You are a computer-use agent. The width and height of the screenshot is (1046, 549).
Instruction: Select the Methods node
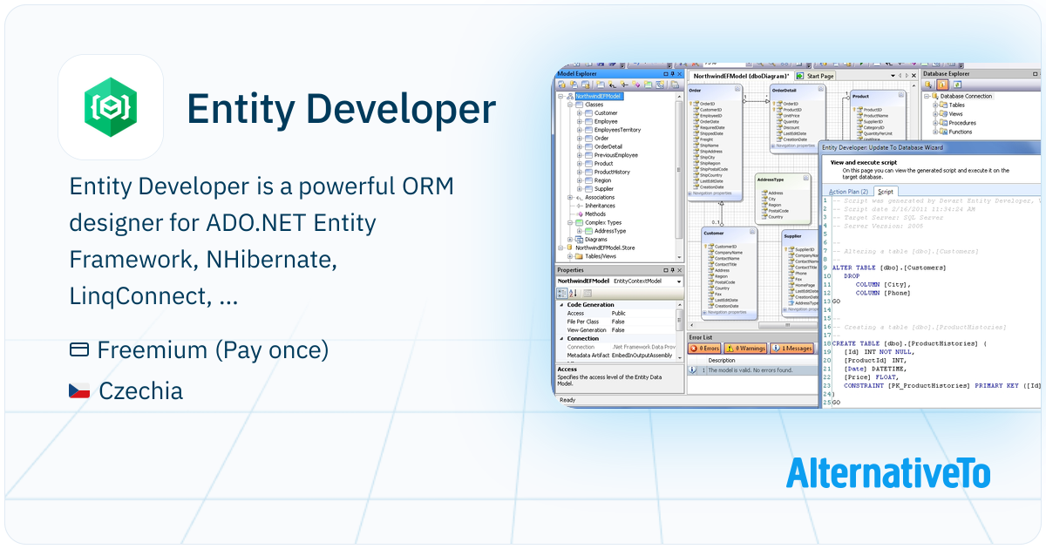click(x=594, y=213)
